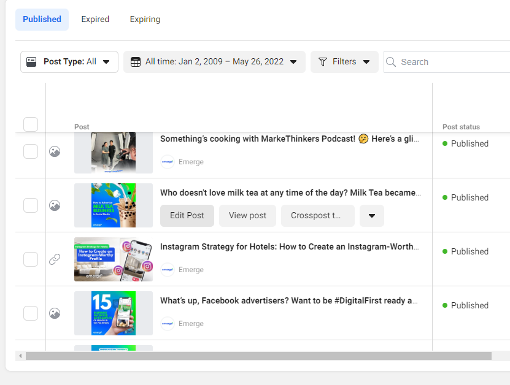The width and height of the screenshot is (510, 385).
Task: Switch to the Expired tab
Action: coord(95,19)
